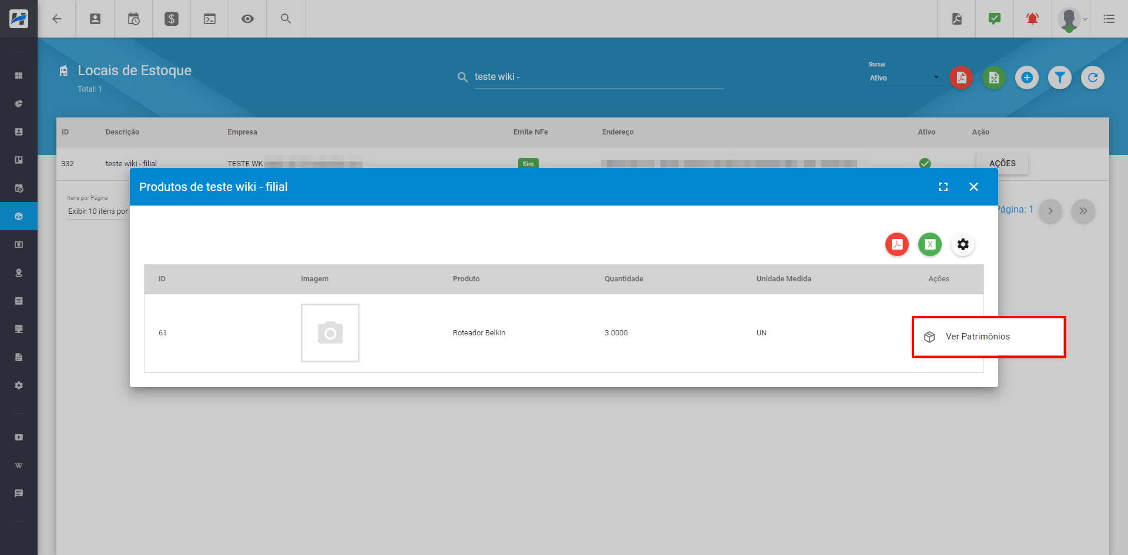The height and width of the screenshot is (555, 1128).
Task: Click the Produto column header in dialog
Action: 466,279
